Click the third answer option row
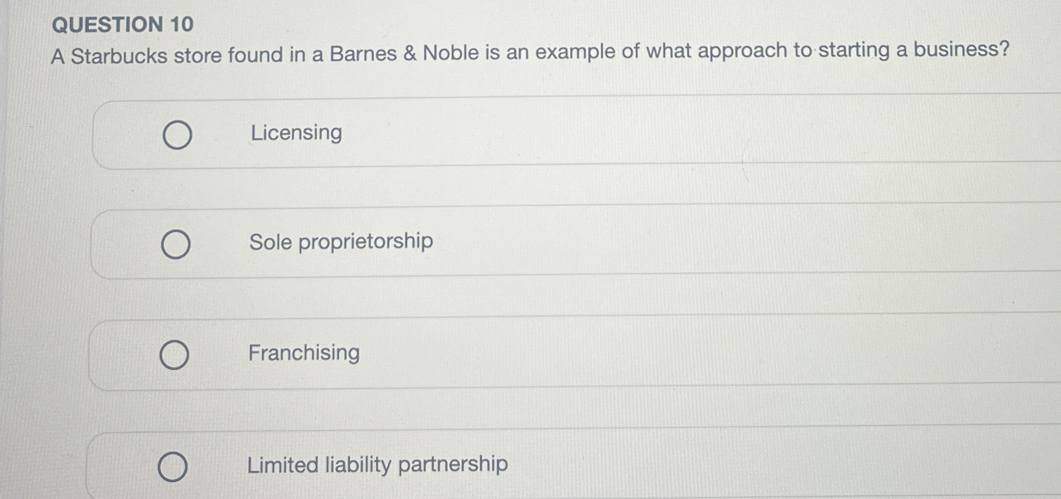Viewport: 1061px width, 499px height. 493,353
